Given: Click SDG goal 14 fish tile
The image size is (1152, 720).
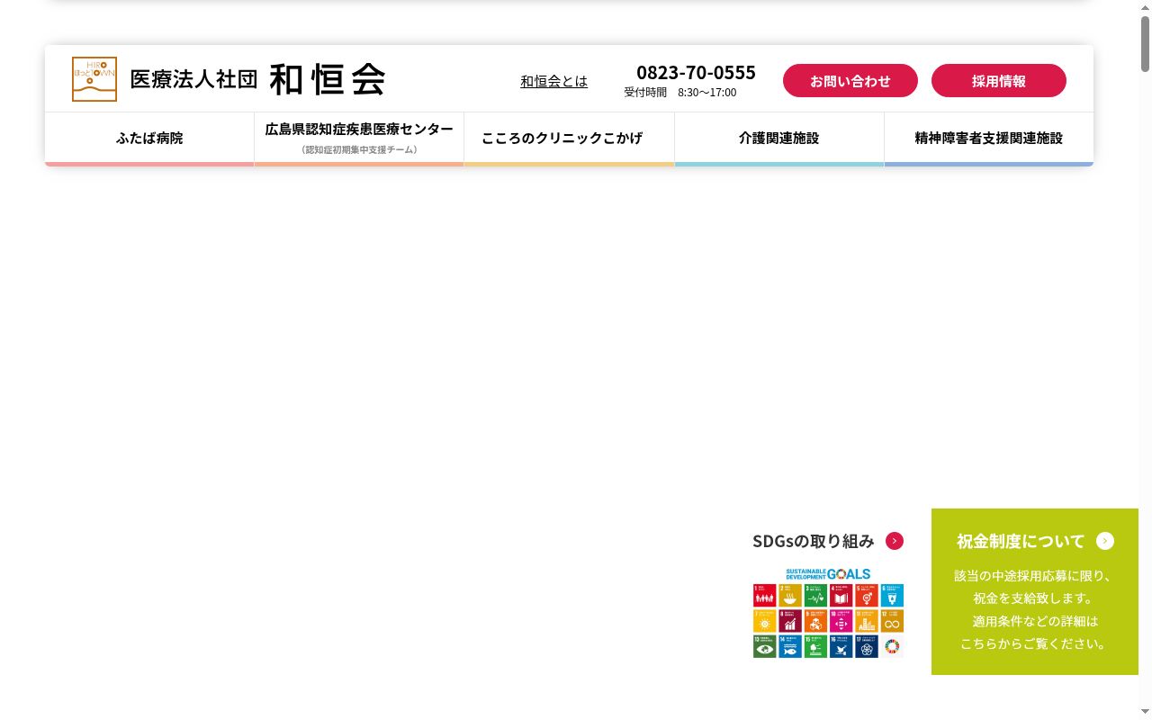Looking at the screenshot, I should tap(790, 646).
